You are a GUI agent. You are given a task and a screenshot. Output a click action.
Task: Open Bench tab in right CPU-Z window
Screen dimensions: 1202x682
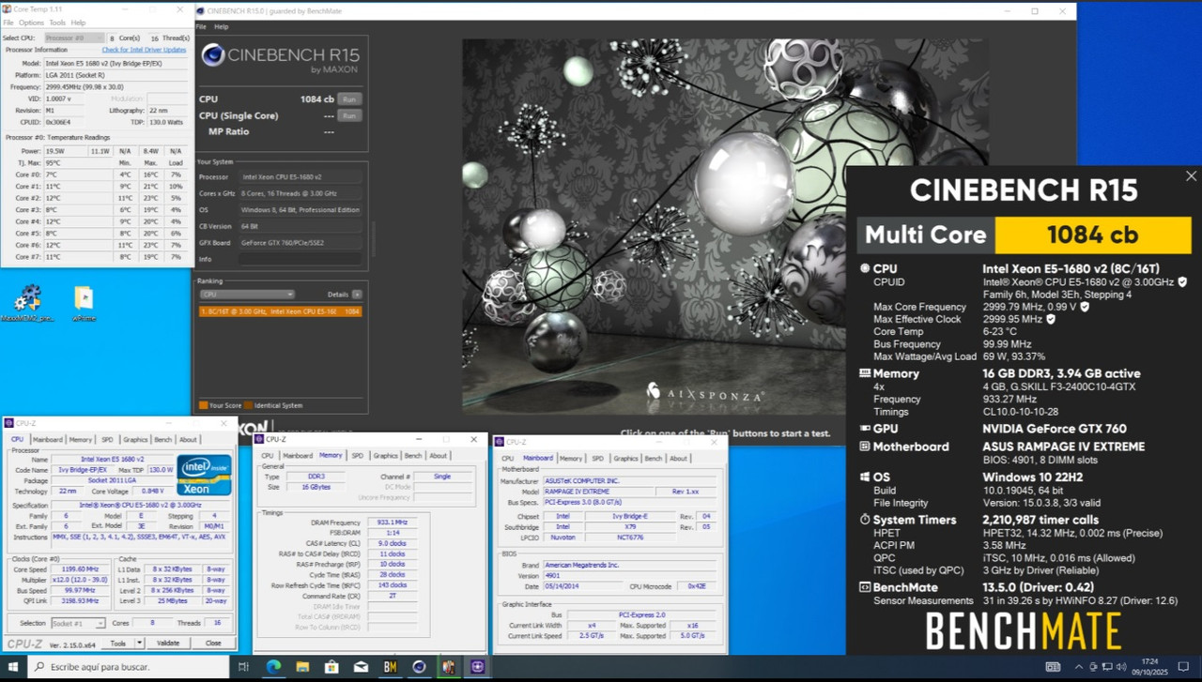click(653, 458)
